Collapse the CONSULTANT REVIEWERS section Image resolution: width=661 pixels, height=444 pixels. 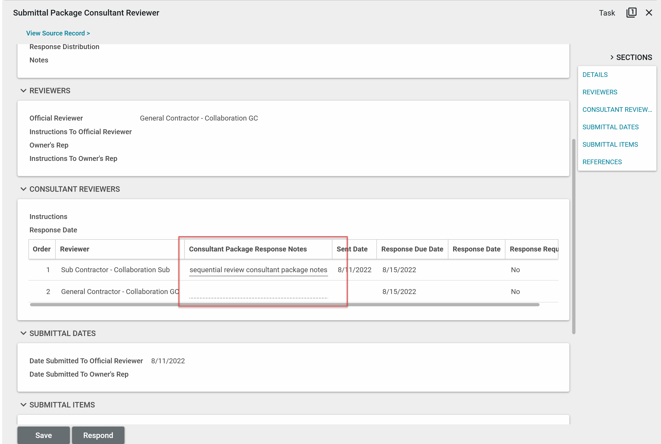(23, 189)
